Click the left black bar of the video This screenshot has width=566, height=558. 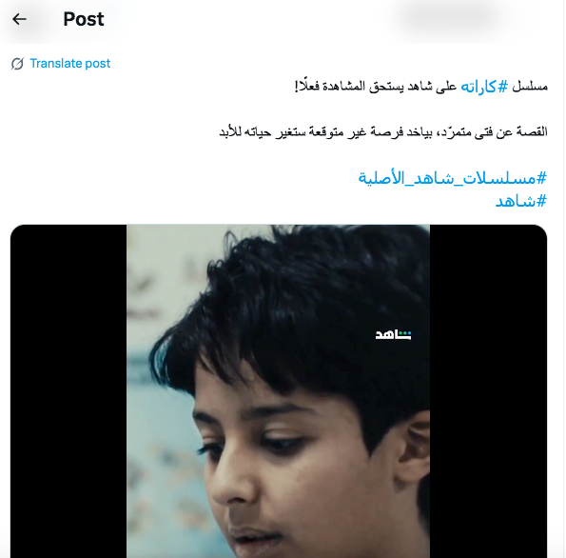click(68, 391)
